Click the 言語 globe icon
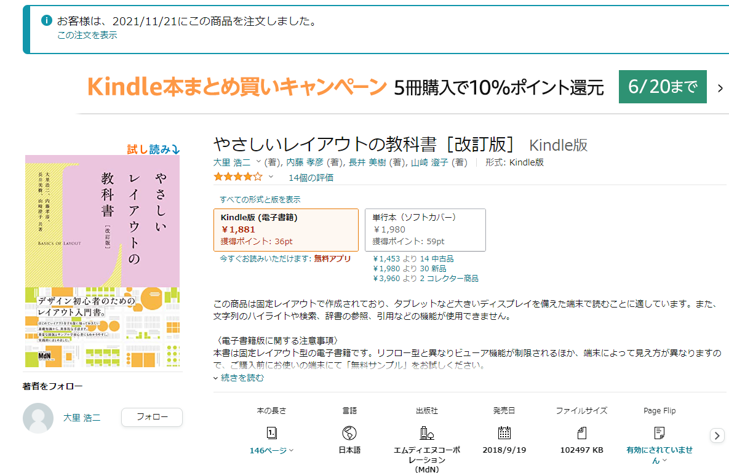 [x=349, y=433]
